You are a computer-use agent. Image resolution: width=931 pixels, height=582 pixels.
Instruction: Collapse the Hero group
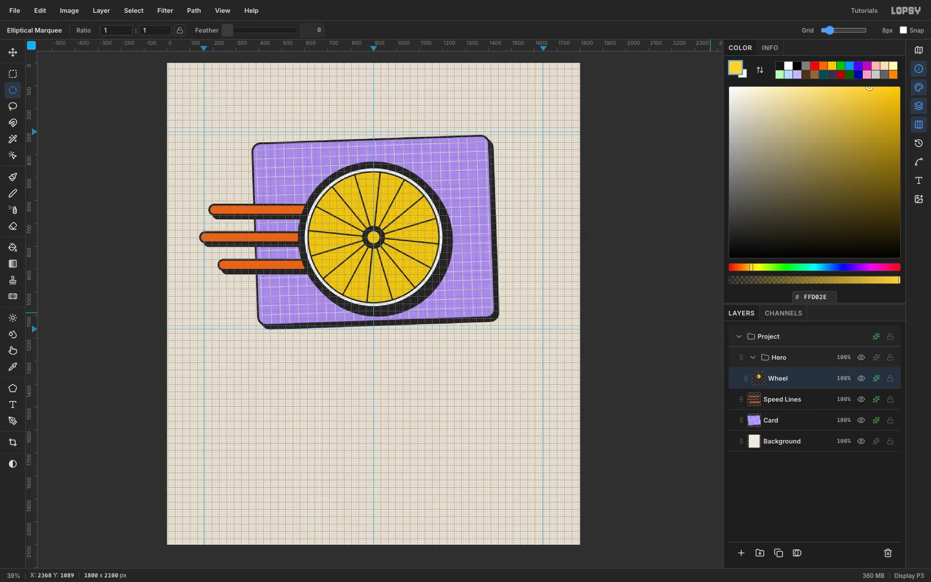pos(753,357)
